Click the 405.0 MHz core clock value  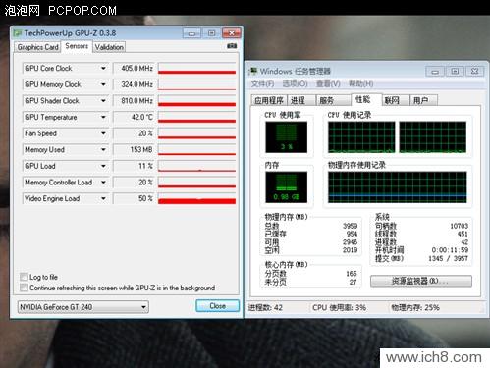point(134,68)
